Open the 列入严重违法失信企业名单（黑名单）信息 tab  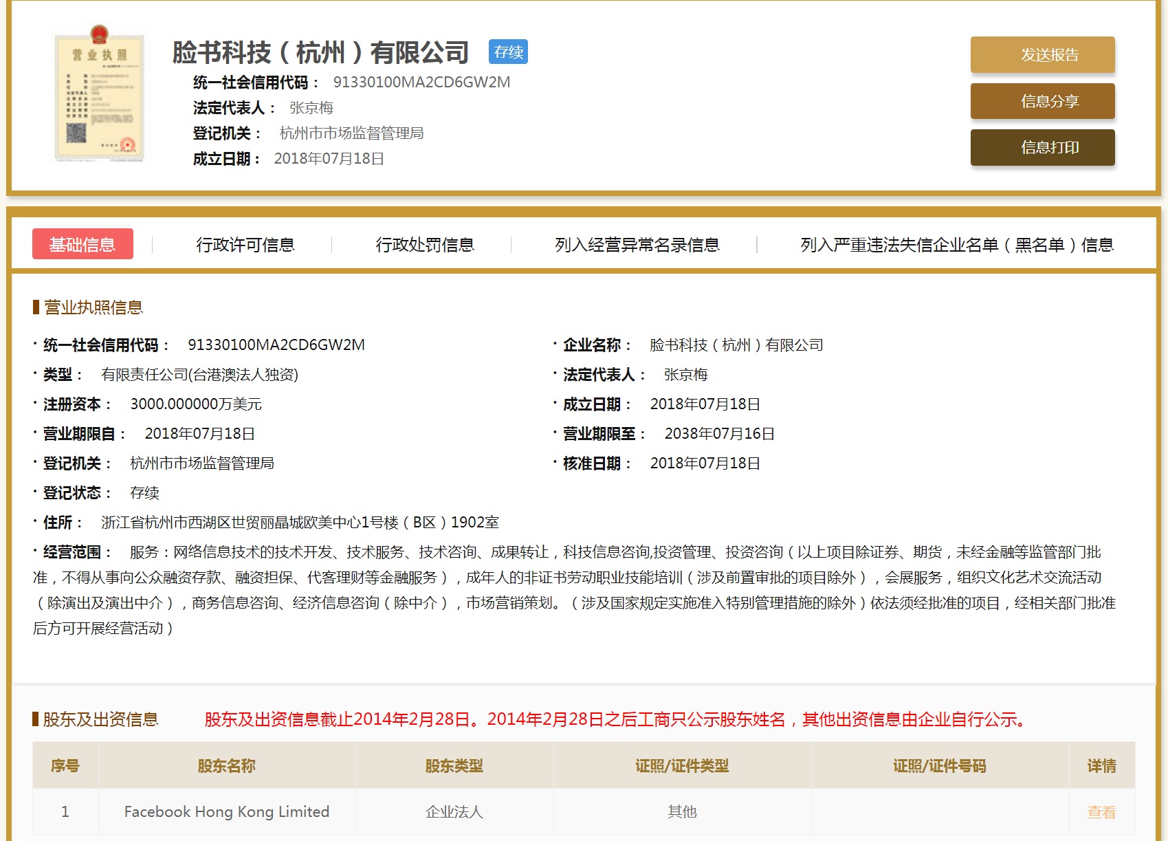click(957, 245)
